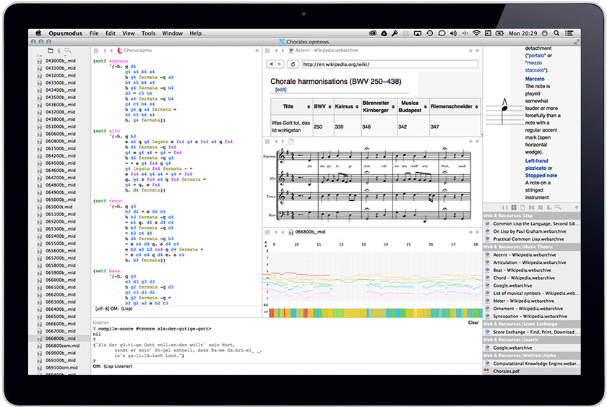Click the URL field en.wikipedia.org/wiki/
The width and height of the screenshot is (607, 407).
tap(389, 64)
